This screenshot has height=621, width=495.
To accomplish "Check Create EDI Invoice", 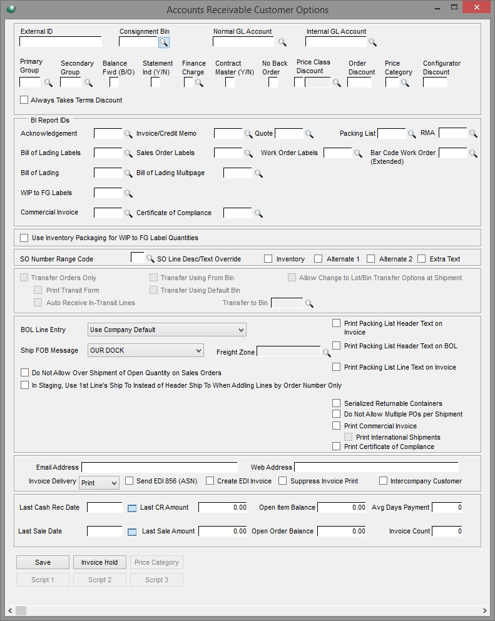I will coord(210,481).
